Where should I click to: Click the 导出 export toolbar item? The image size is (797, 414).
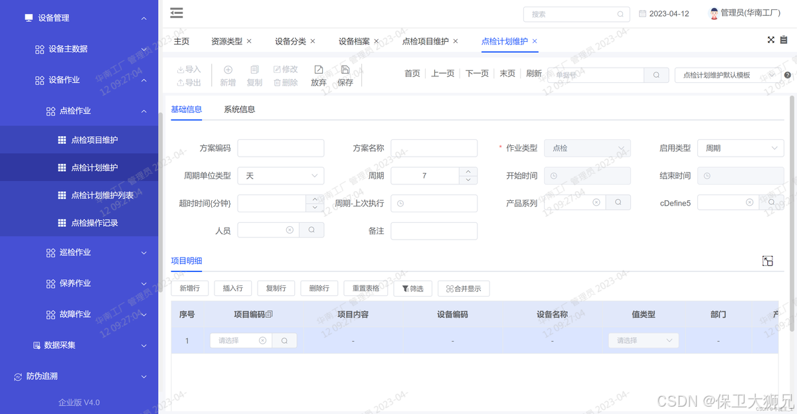pos(189,82)
